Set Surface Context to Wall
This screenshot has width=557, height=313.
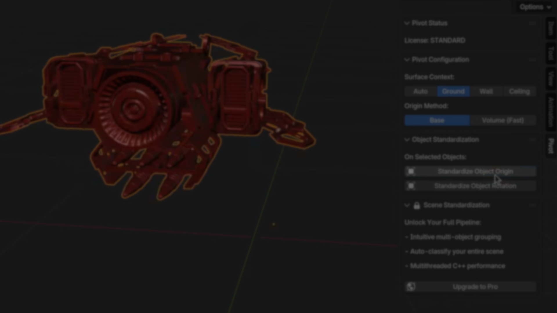(486, 92)
